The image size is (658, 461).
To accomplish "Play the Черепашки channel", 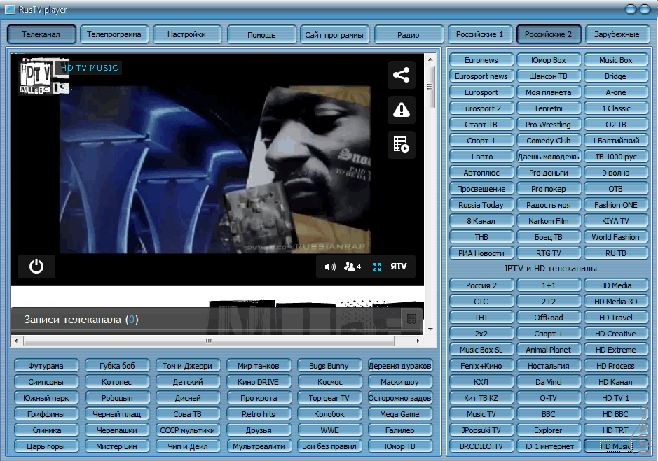I will click(117, 430).
